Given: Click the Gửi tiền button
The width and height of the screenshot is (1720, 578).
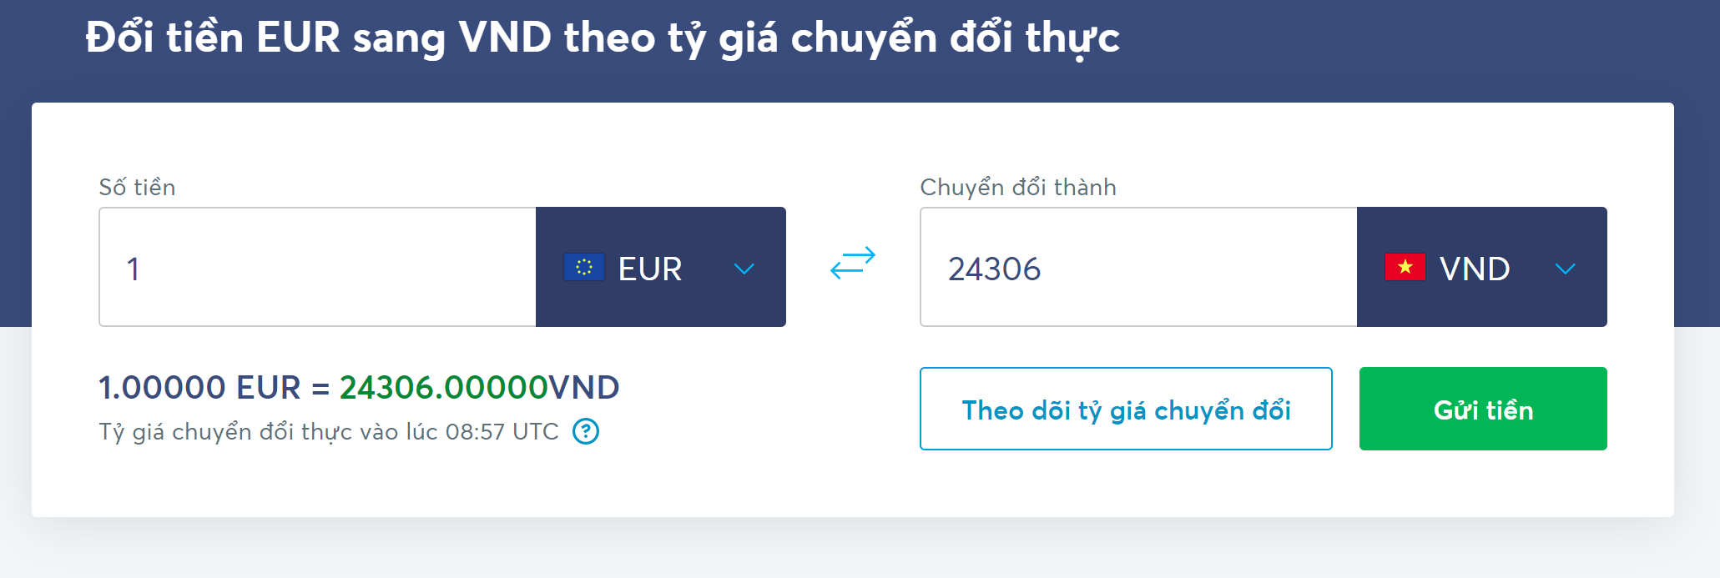Looking at the screenshot, I should [1482, 409].
